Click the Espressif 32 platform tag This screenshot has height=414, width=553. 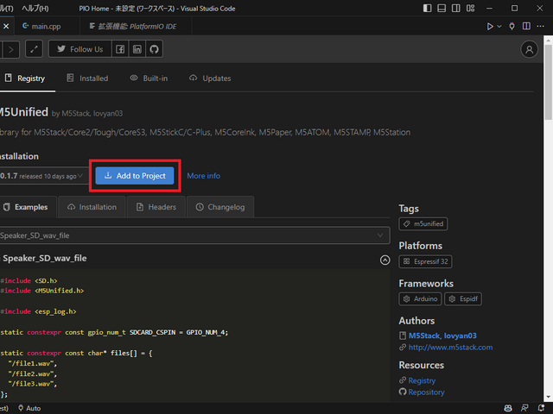(425, 261)
